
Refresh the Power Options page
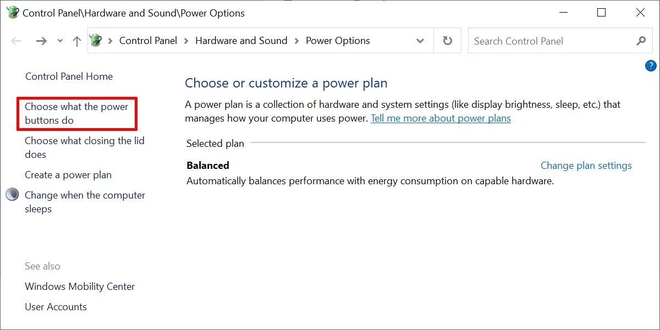(x=448, y=41)
